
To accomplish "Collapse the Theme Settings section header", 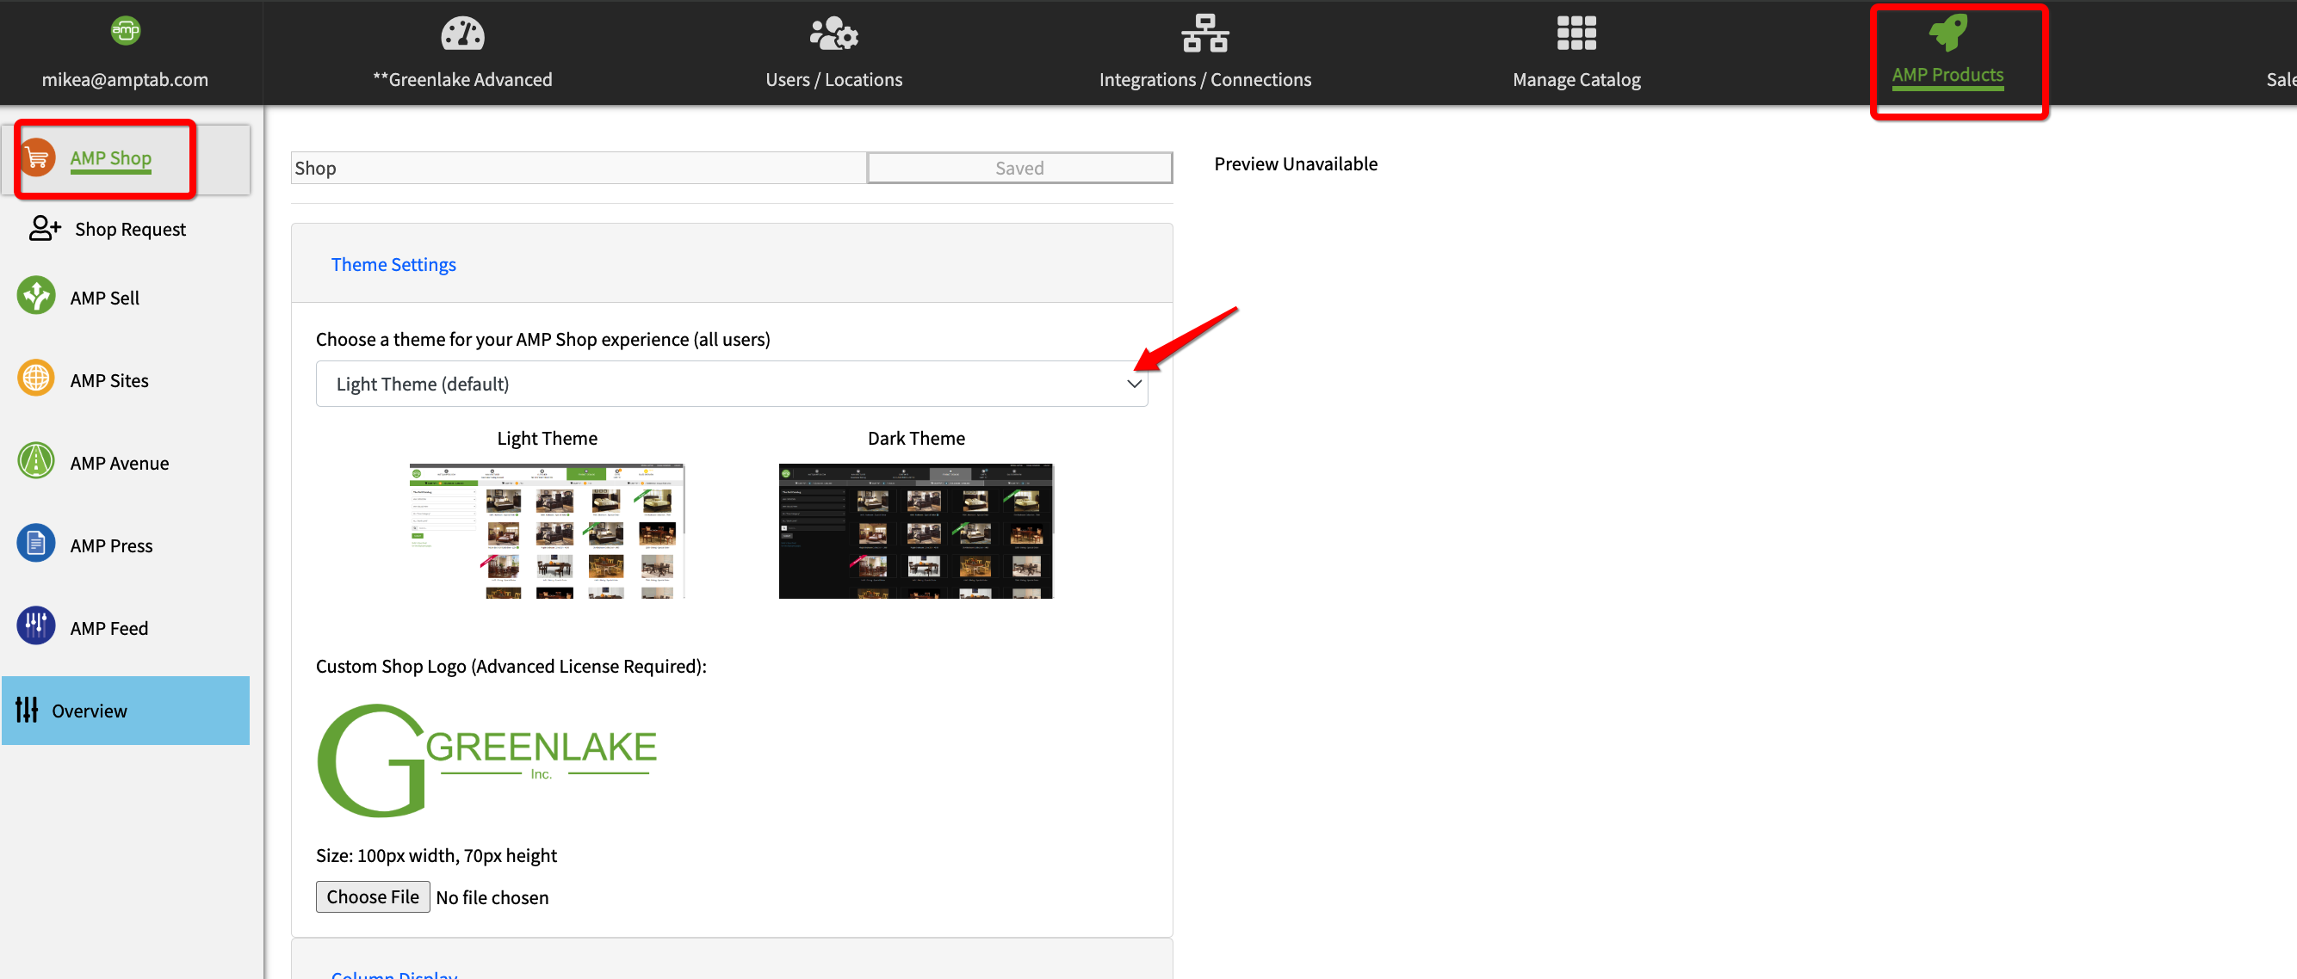I will pyautogui.click(x=393, y=265).
